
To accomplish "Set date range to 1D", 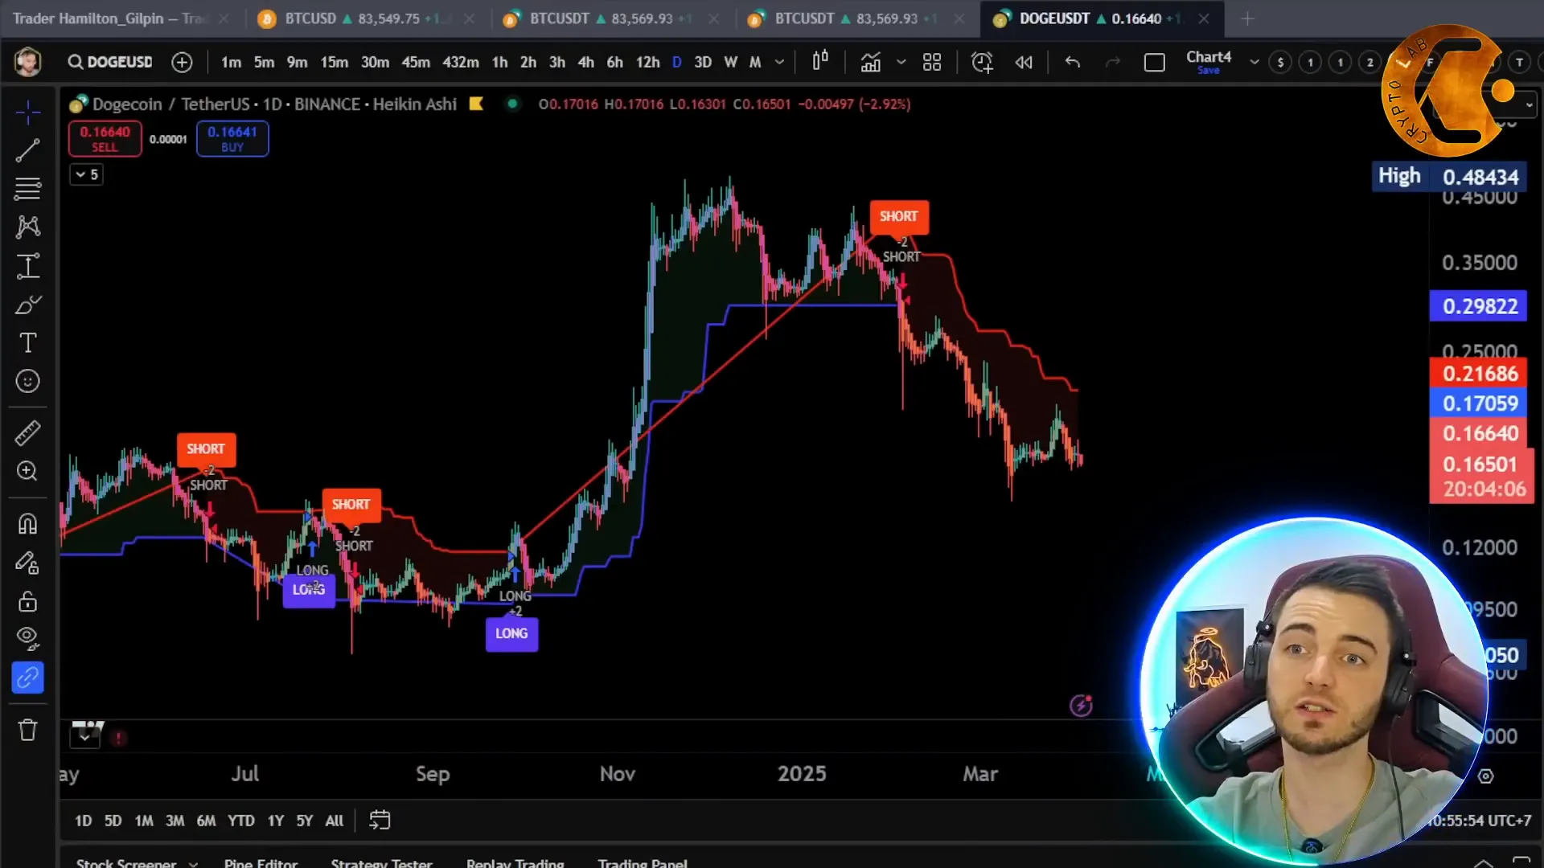I will (x=83, y=821).
